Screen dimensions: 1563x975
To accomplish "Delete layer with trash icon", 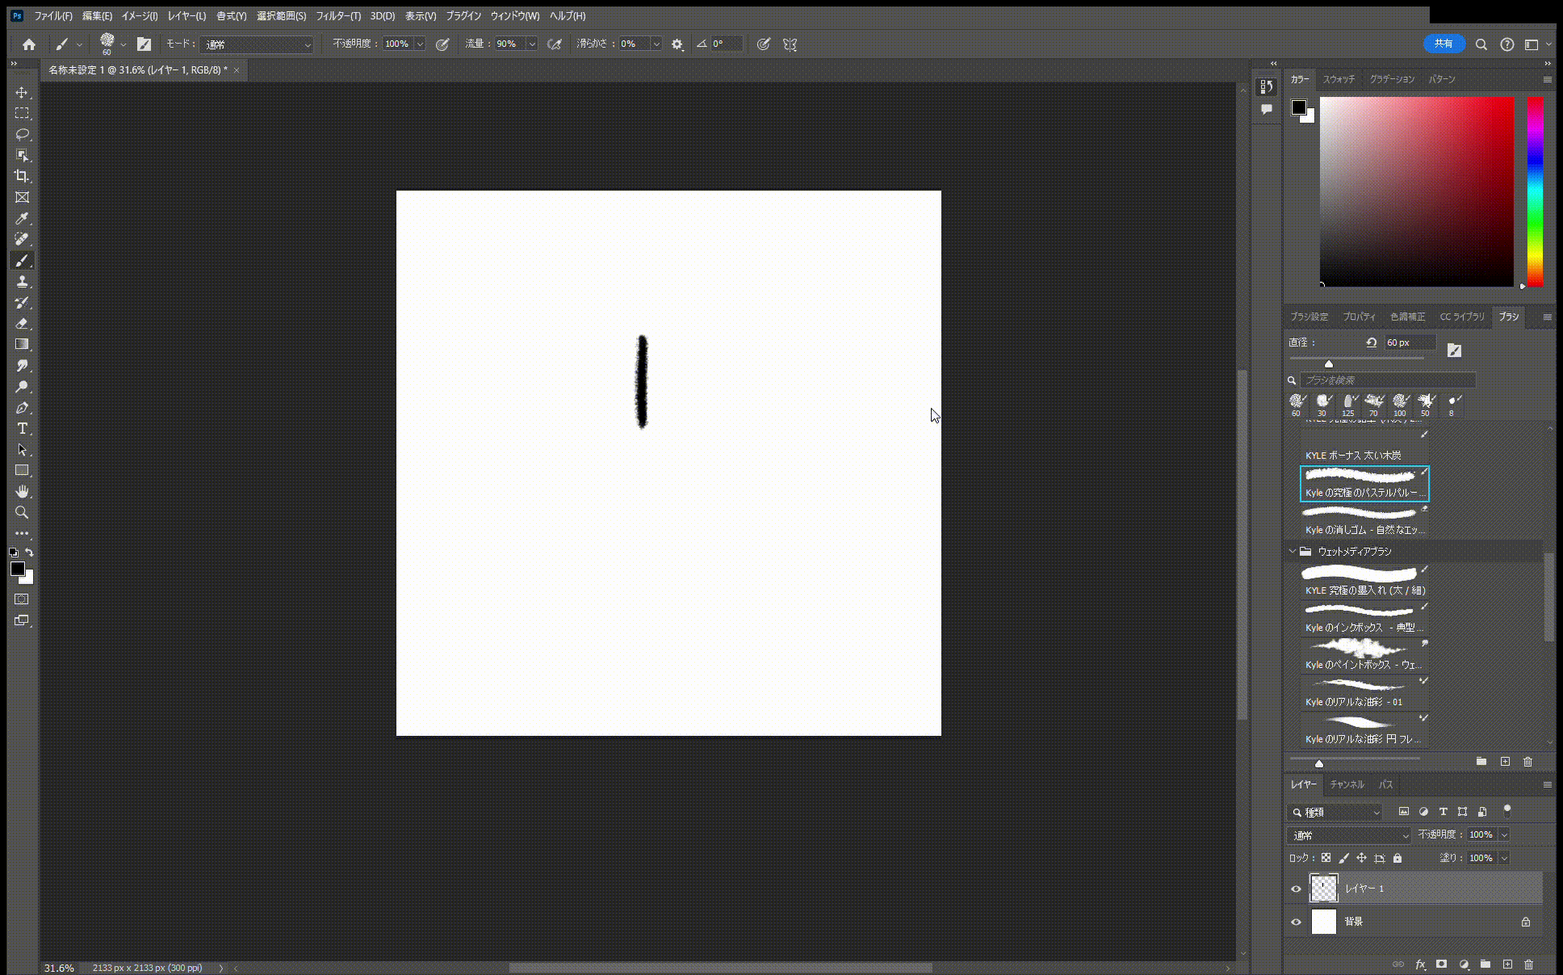I will (1528, 965).
